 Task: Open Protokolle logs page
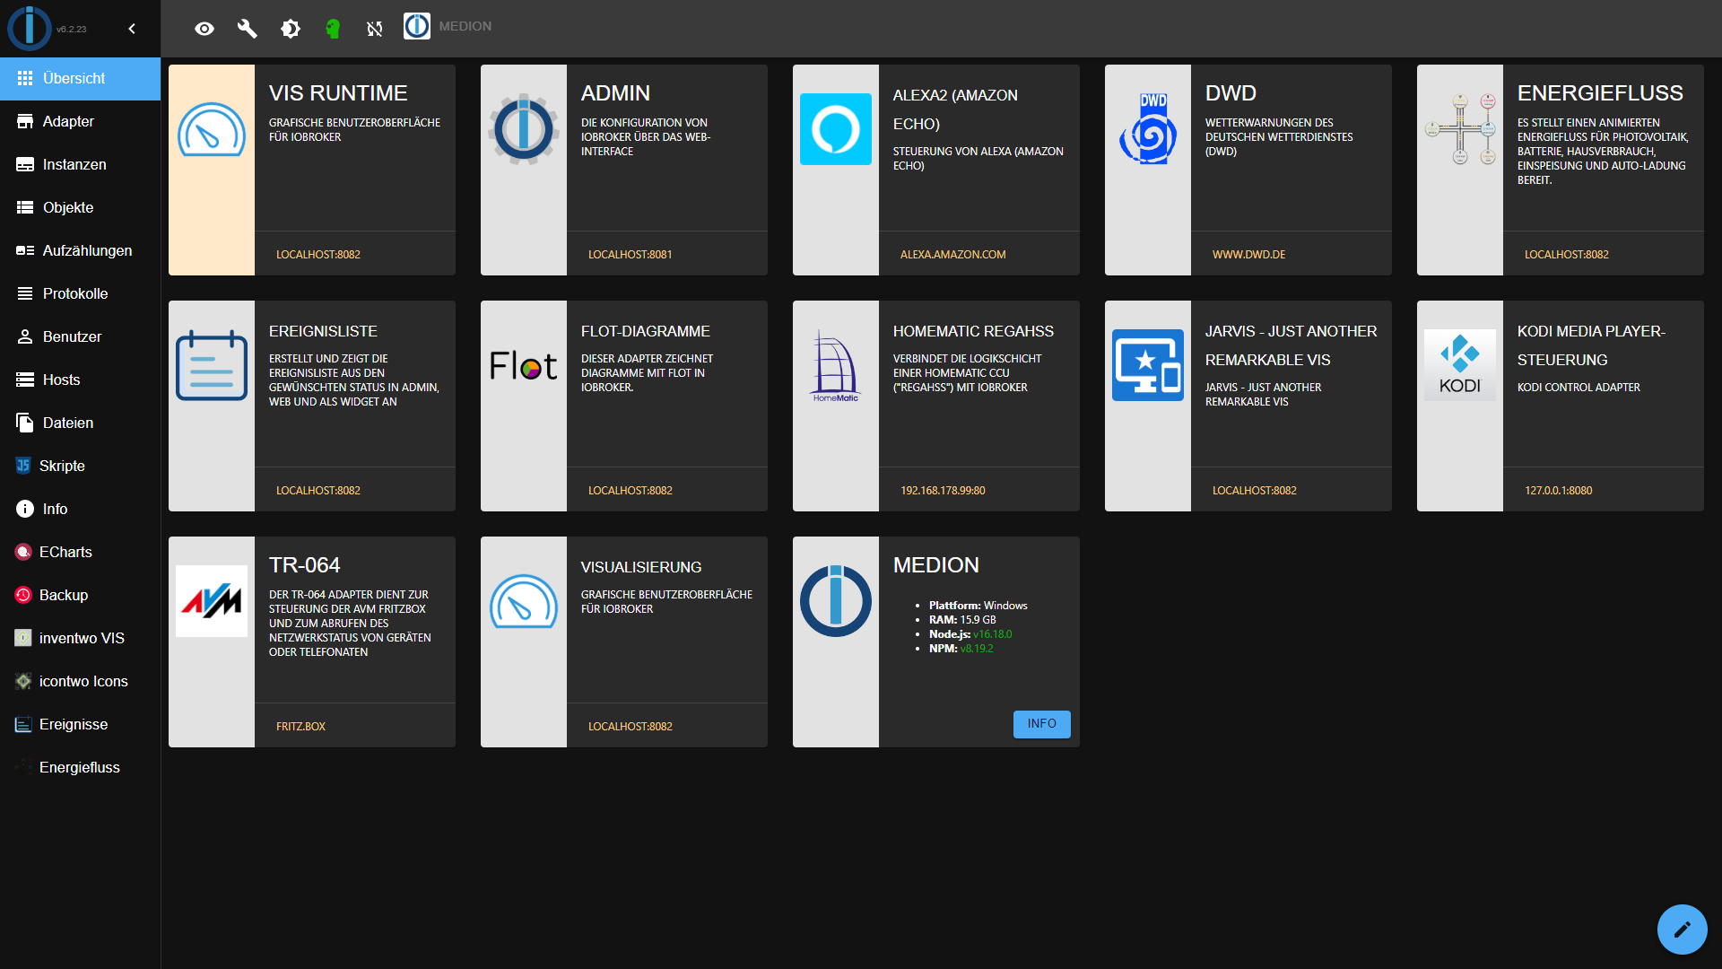pyautogui.click(x=81, y=293)
